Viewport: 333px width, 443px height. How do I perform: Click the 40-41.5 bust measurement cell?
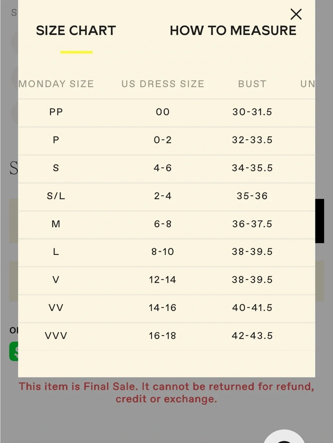(252, 308)
